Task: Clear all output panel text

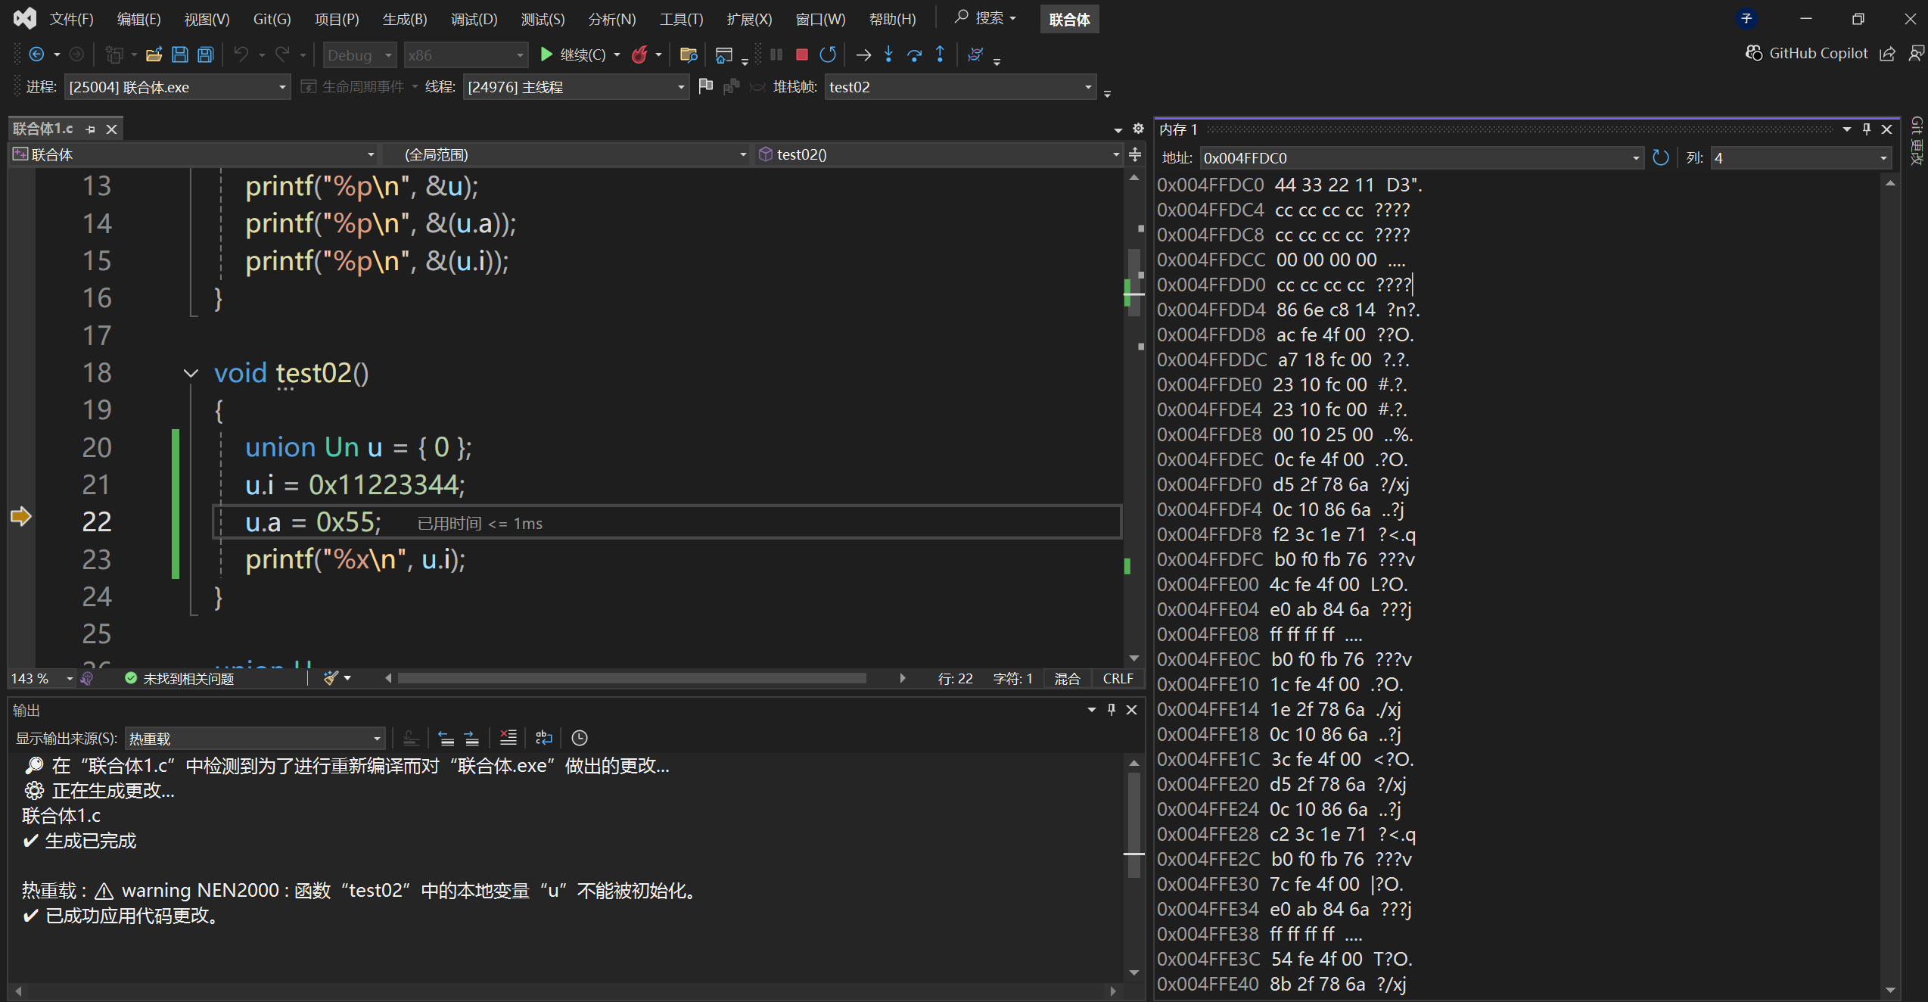Action: (x=508, y=738)
